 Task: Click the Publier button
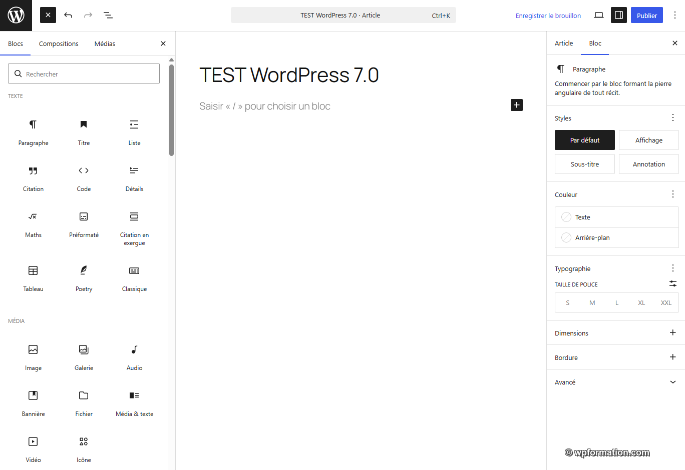647,15
